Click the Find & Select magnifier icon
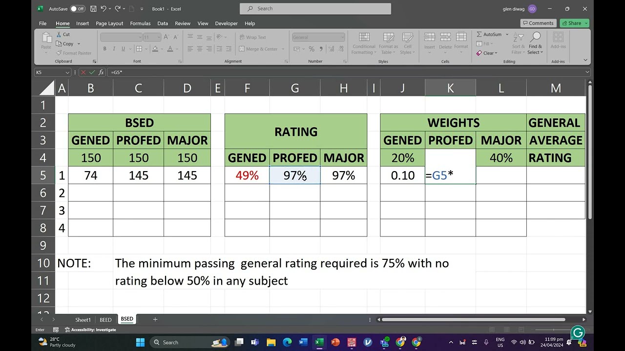Screen dimensions: 625x351 pyautogui.click(x=535, y=38)
